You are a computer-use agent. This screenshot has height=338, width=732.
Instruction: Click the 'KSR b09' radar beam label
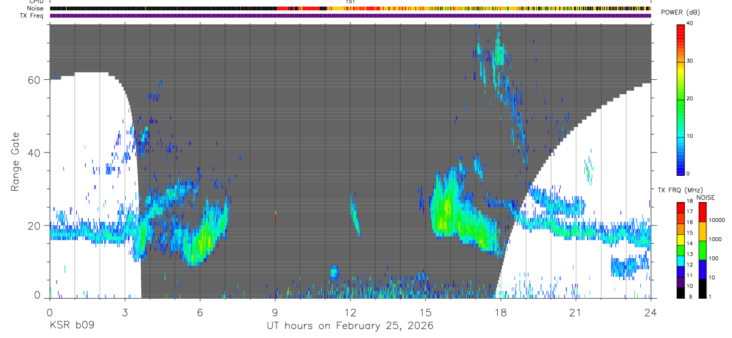(x=72, y=326)
